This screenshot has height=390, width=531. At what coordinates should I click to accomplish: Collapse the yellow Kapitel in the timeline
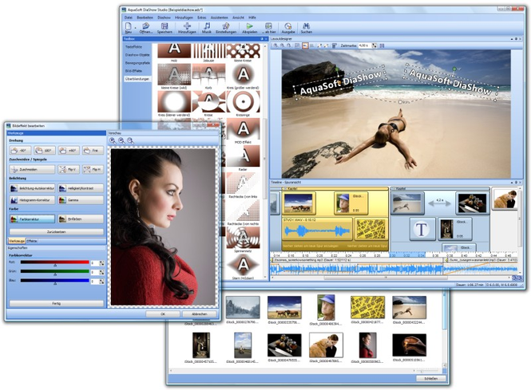pos(284,189)
